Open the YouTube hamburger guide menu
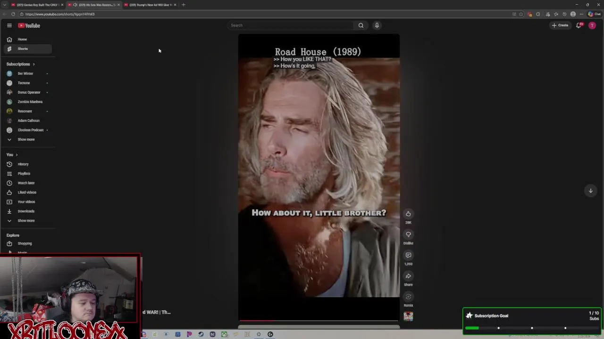 click(9, 25)
